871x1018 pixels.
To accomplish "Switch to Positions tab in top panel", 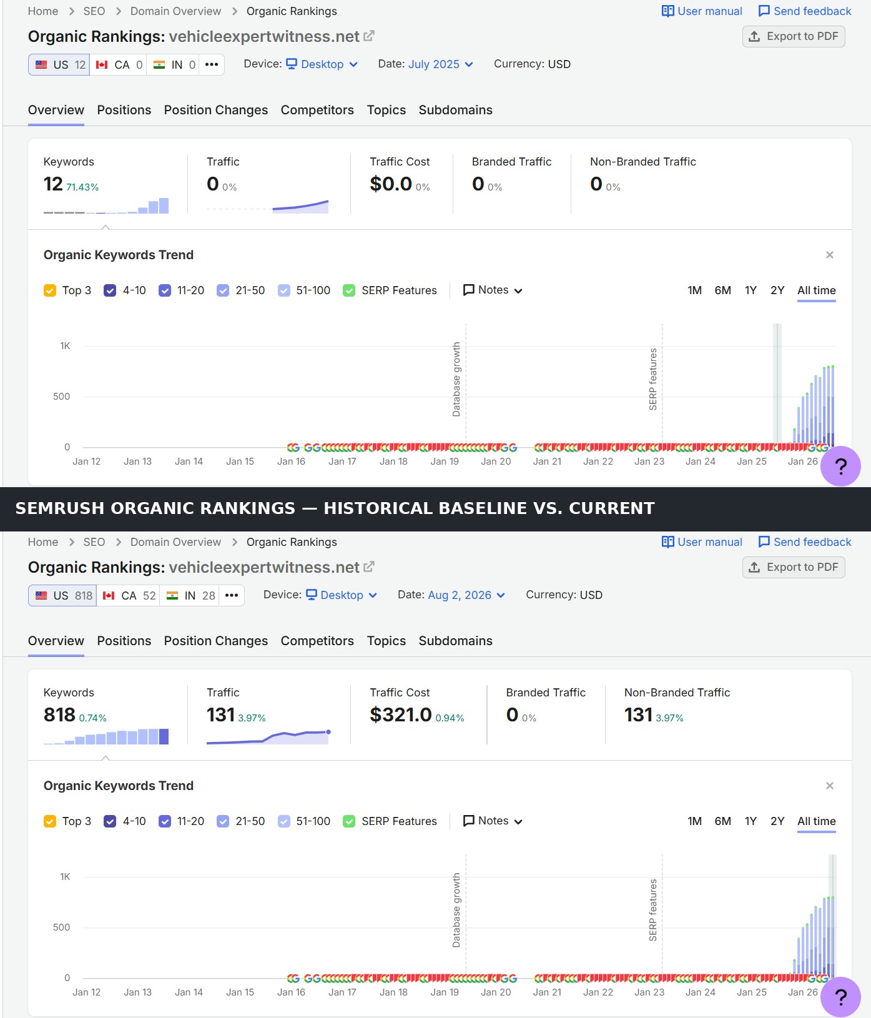I will 124,110.
